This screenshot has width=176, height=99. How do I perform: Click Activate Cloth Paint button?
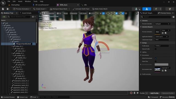(x=81, y=9)
